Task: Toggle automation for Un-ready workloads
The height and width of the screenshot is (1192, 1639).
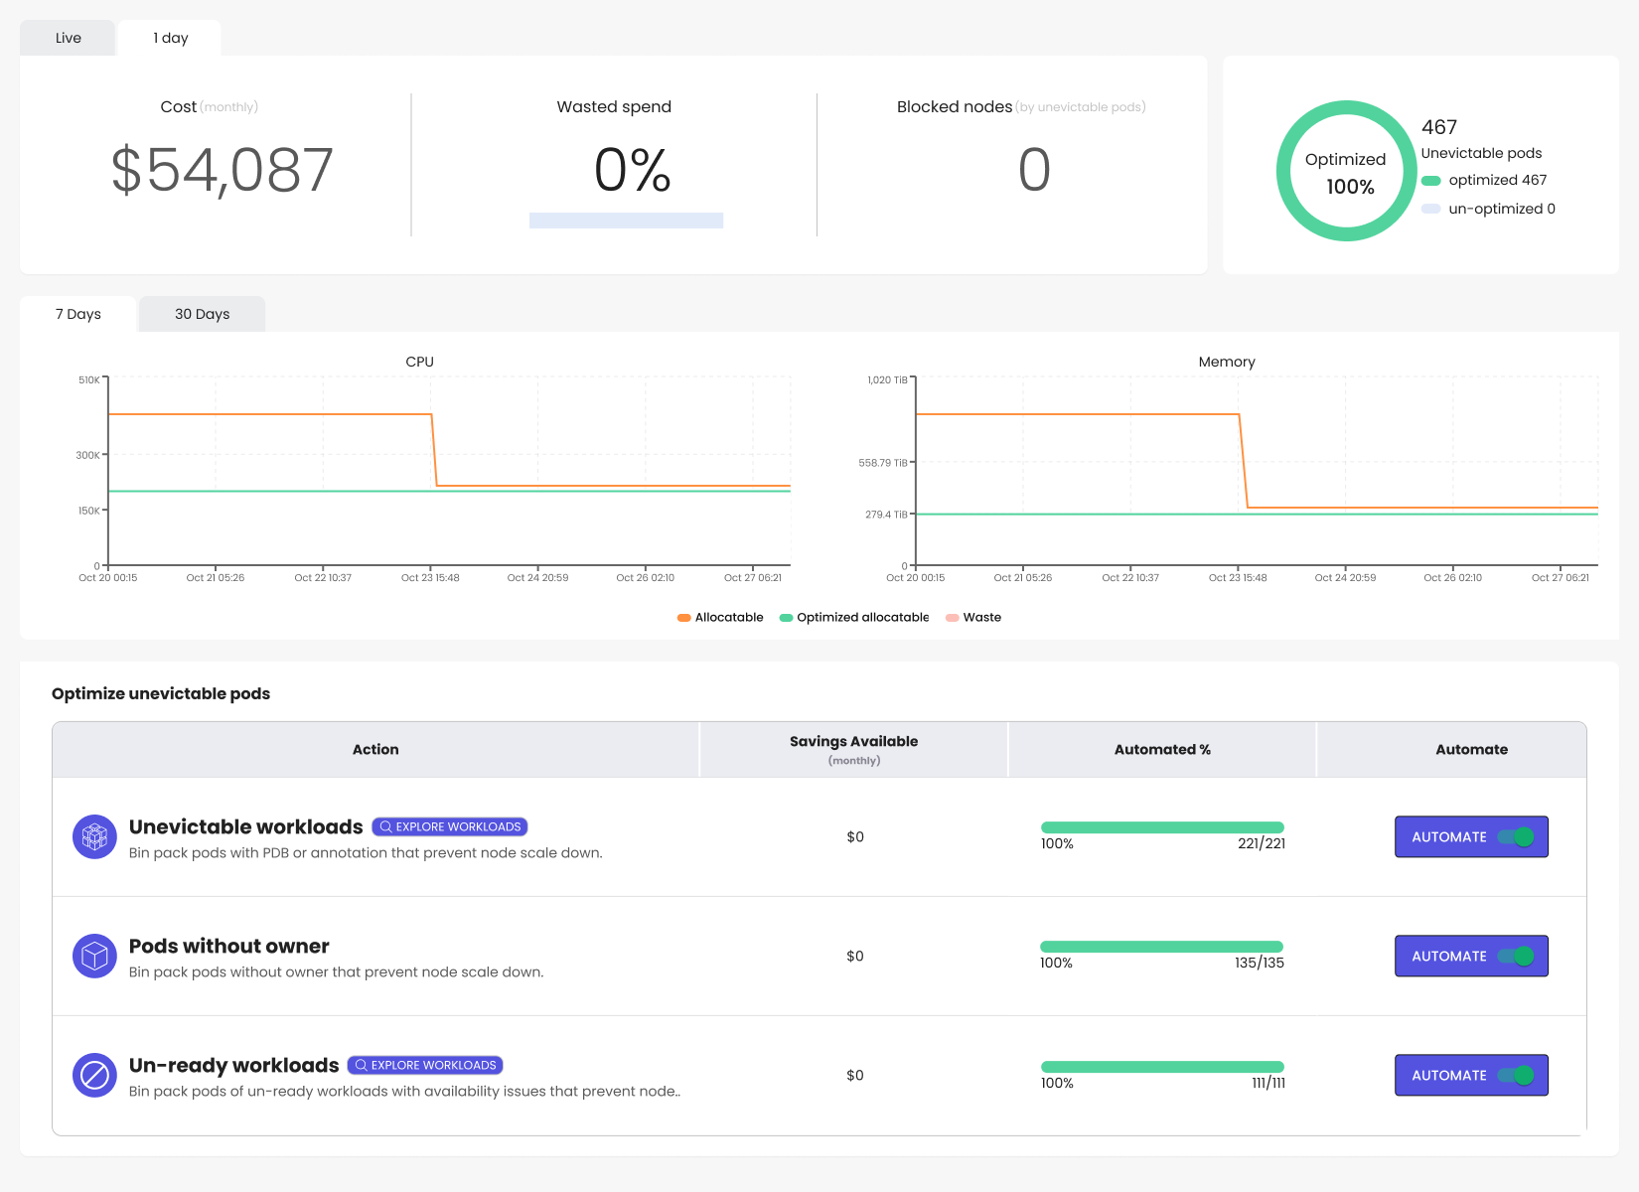Action: (1516, 1076)
